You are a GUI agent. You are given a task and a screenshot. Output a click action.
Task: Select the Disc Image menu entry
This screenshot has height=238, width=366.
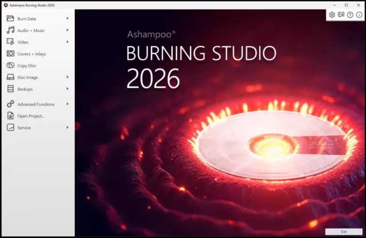tap(38, 77)
